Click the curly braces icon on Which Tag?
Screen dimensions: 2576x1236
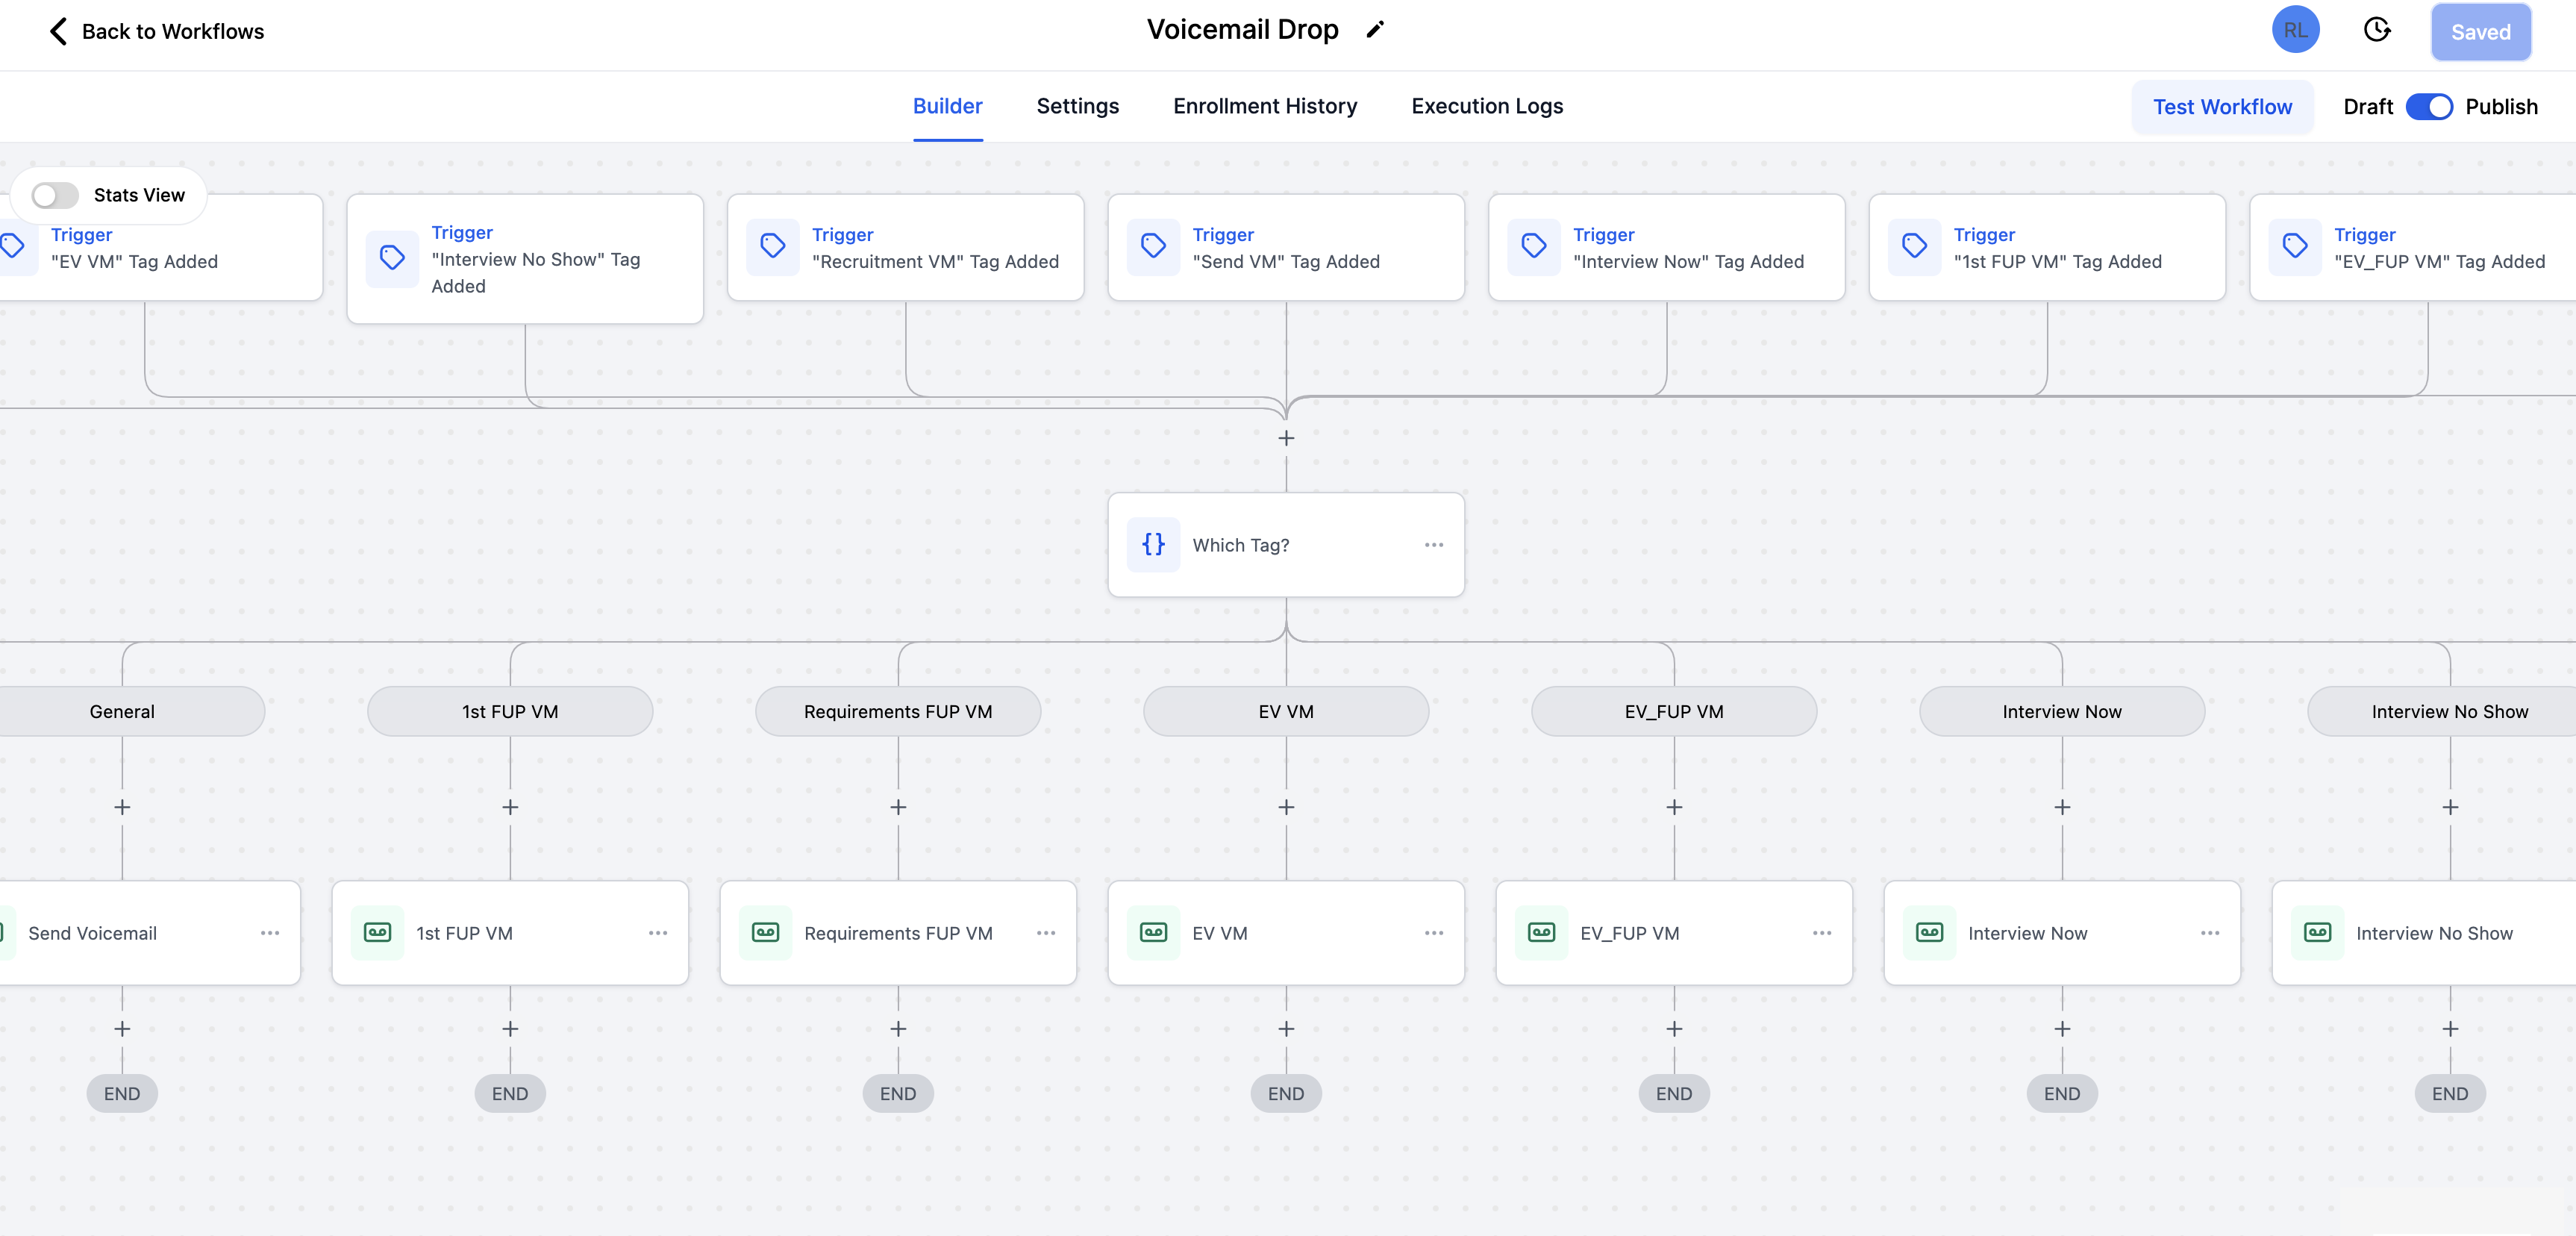tap(1153, 544)
